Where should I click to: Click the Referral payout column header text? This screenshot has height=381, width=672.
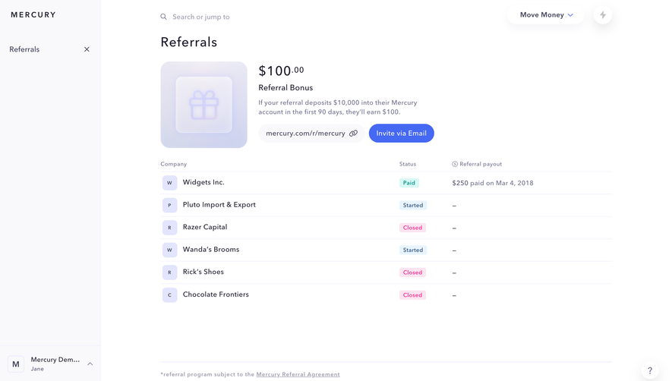pyautogui.click(x=481, y=164)
